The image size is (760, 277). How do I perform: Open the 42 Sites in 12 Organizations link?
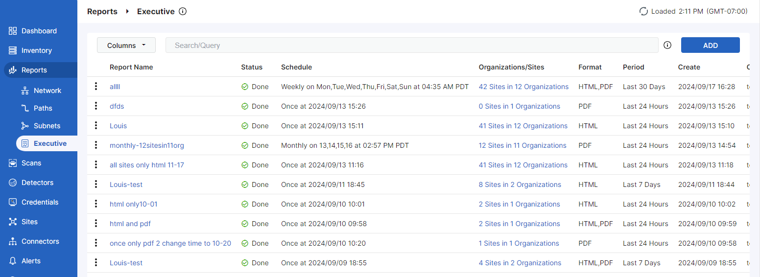point(523,87)
